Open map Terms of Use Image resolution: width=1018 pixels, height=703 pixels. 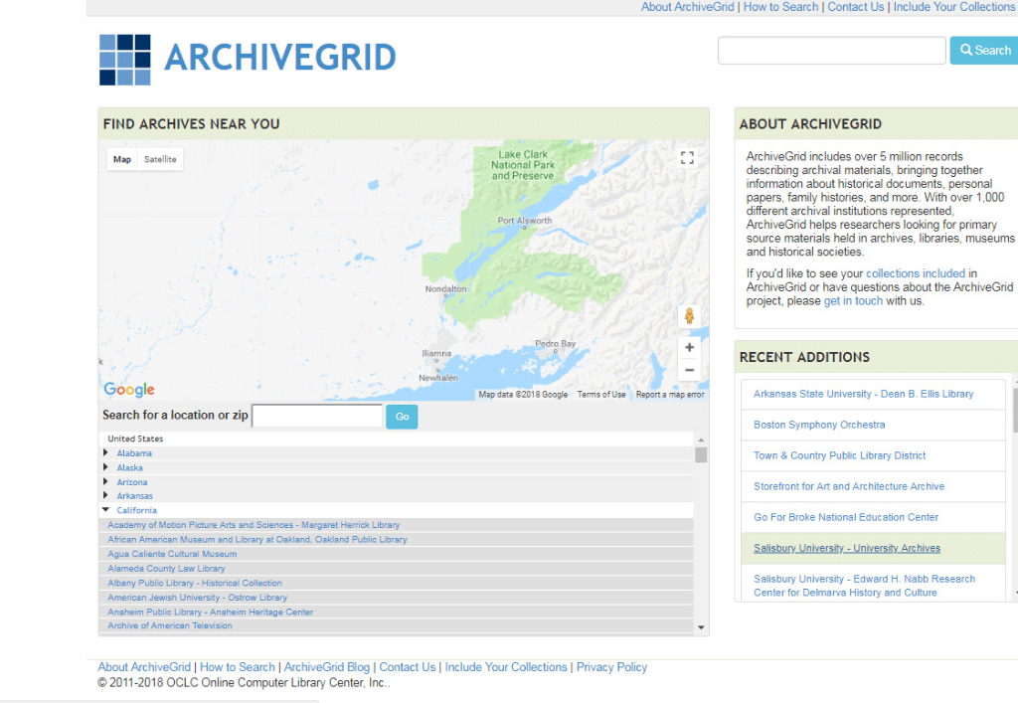point(601,395)
